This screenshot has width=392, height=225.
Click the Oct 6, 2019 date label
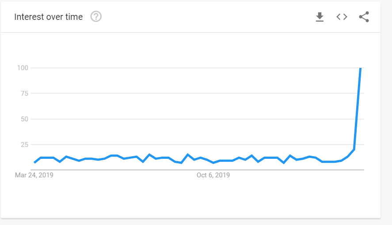[x=213, y=175]
